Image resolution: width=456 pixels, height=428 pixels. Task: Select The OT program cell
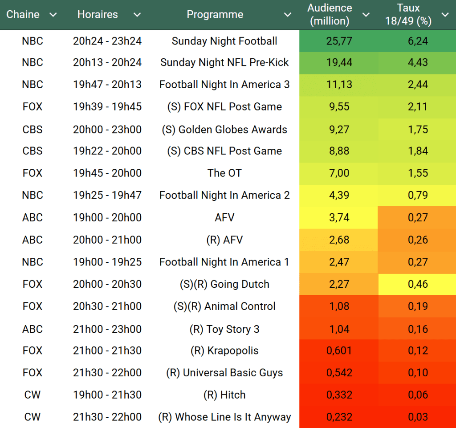[224, 173]
